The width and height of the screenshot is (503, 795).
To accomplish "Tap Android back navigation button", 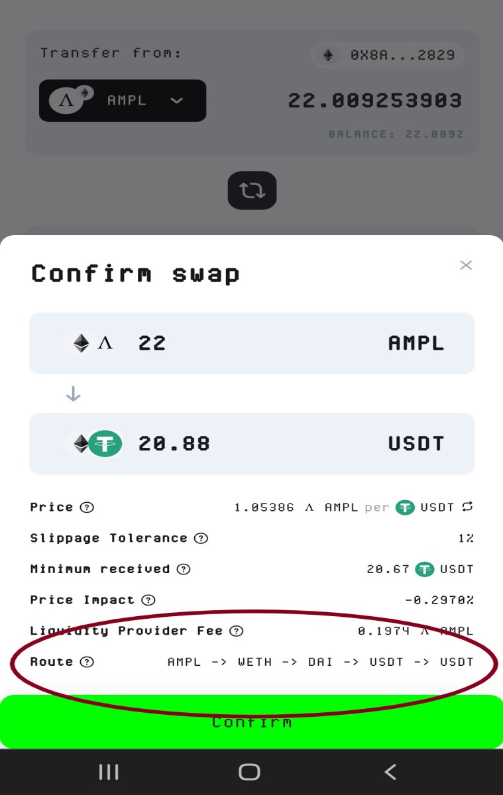I will (x=390, y=772).
